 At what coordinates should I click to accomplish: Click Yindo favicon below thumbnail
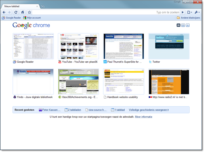coord(15,97)
